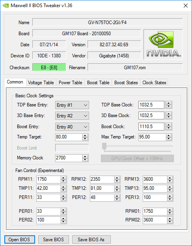Click the 3D Base Clock value field

coord(151,115)
